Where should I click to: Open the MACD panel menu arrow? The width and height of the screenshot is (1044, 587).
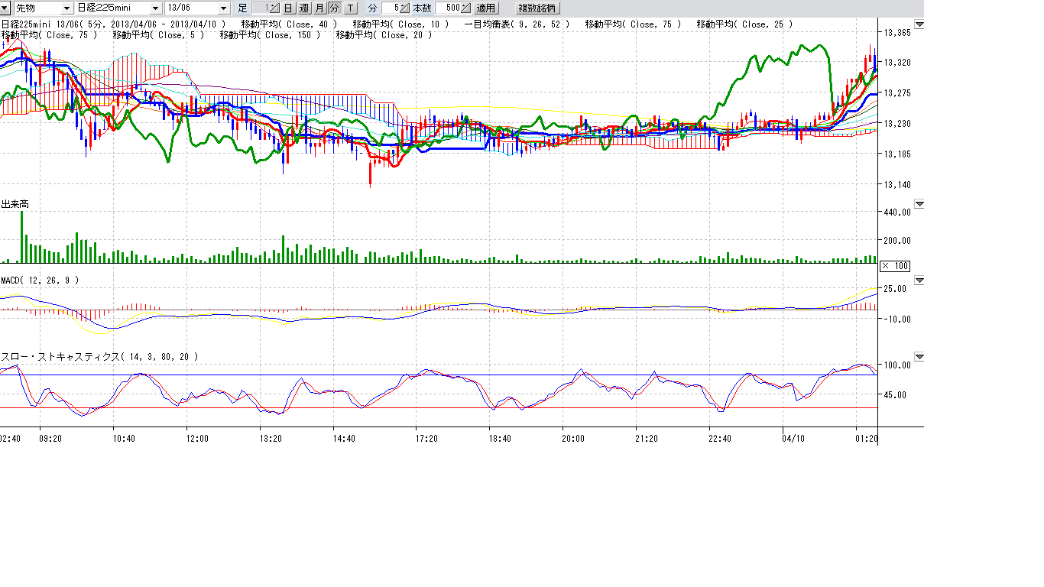coord(919,281)
